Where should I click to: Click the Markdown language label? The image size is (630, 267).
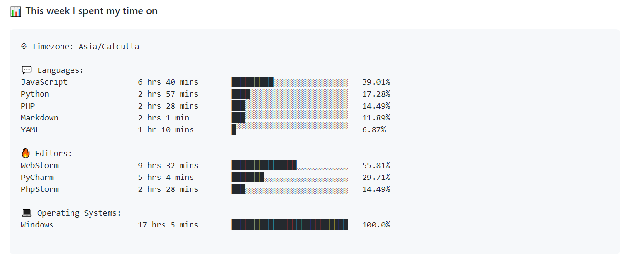click(x=40, y=118)
